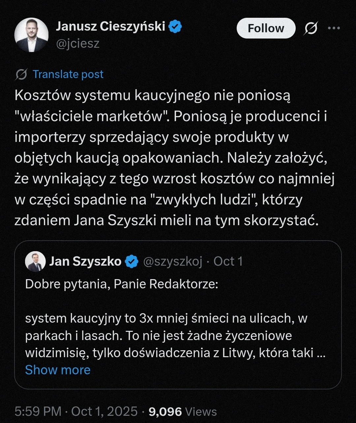Expand quoted post with Show more
Image resolution: width=356 pixels, height=423 pixels.
[x=58, y=370]
